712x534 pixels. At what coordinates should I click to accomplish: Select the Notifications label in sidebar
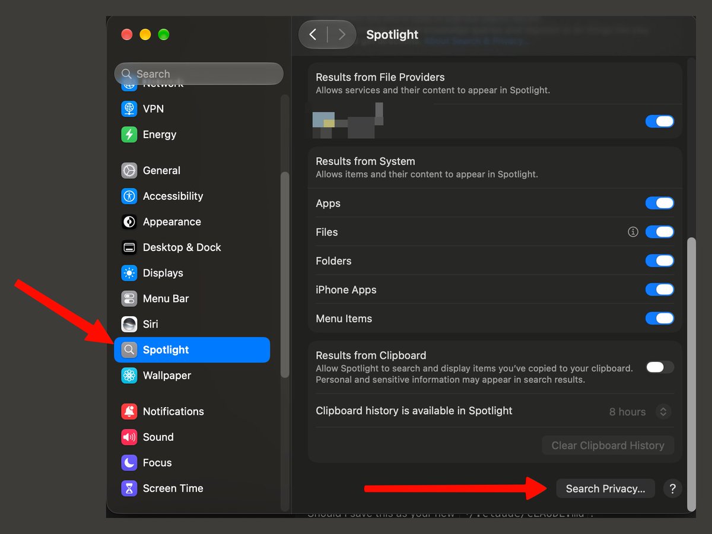(173, 411)
